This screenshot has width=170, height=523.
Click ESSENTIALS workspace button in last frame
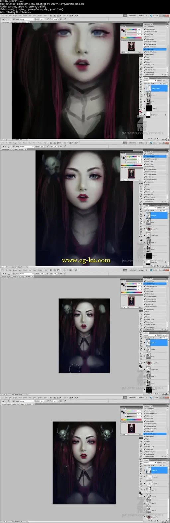132,398
